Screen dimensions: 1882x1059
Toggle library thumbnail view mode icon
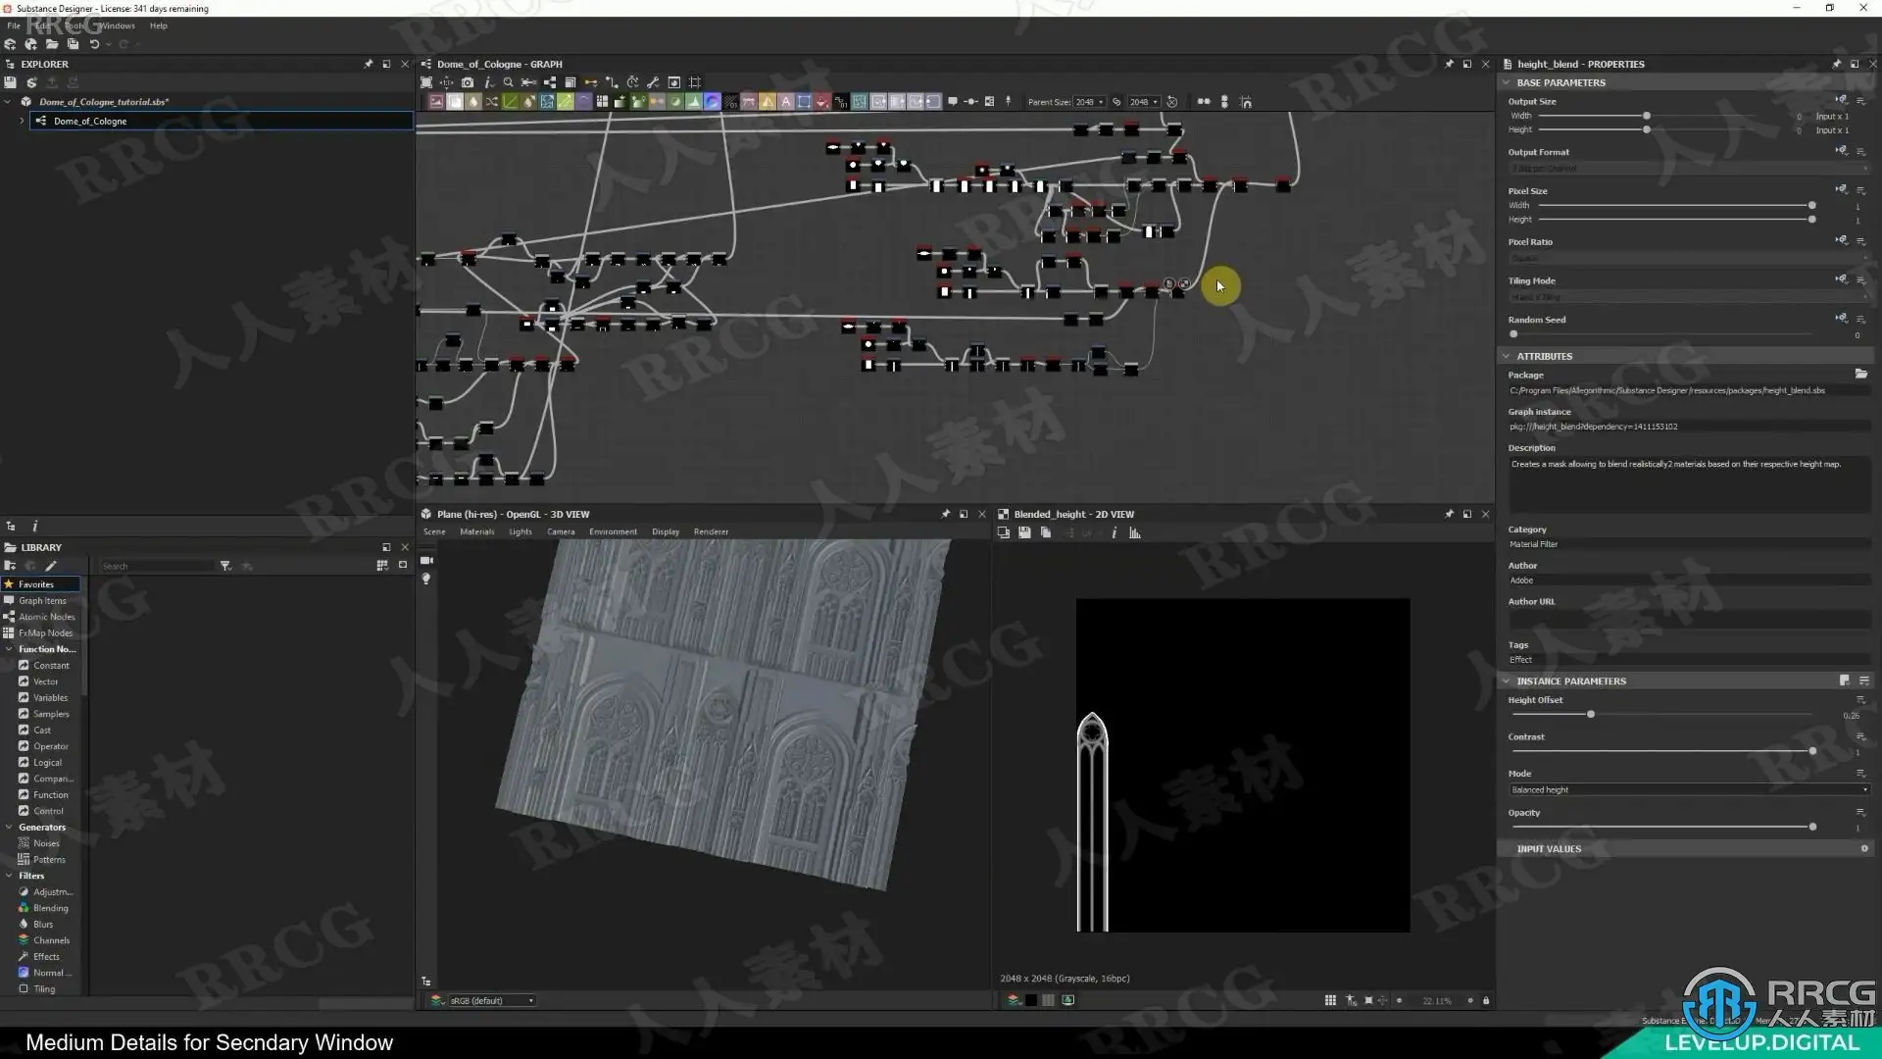pos(382,566)
